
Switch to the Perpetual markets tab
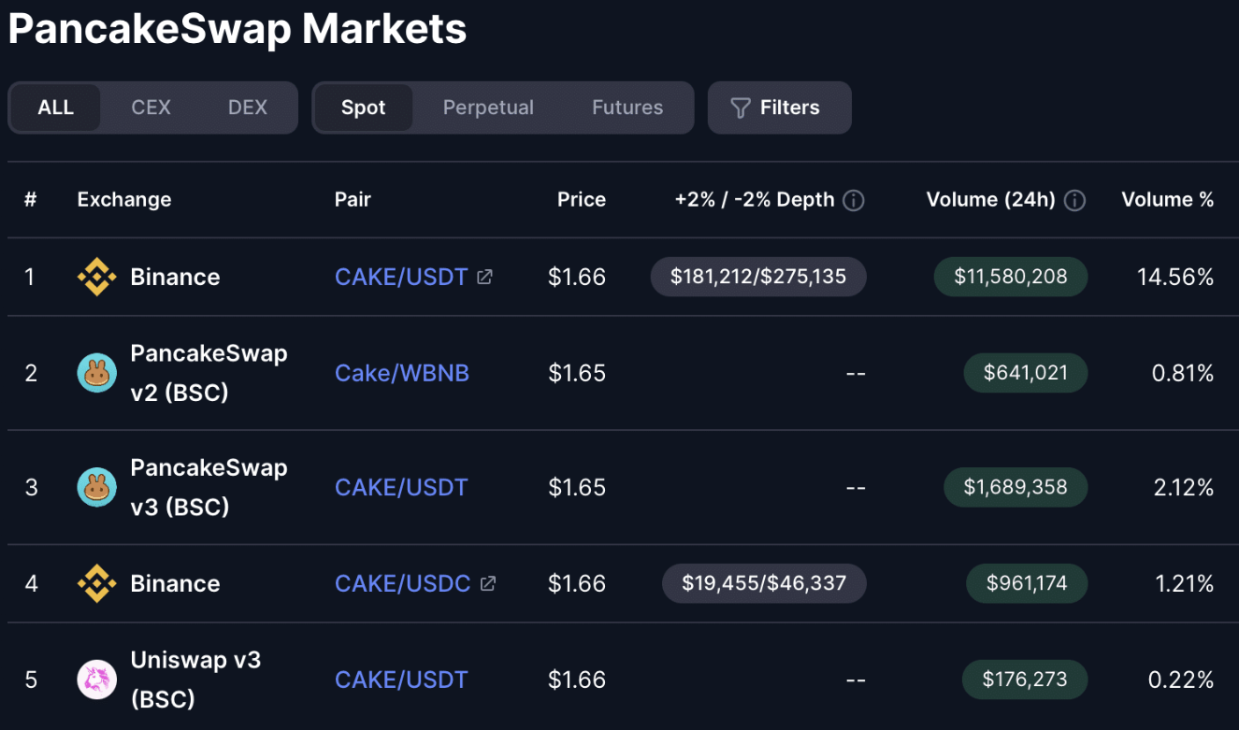(x=488, y=107)
